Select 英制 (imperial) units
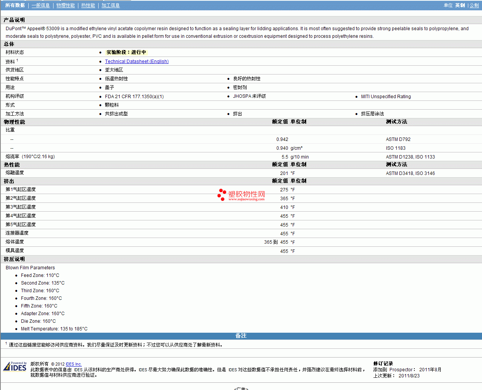The image size is (482, 390). click(460, 5)
